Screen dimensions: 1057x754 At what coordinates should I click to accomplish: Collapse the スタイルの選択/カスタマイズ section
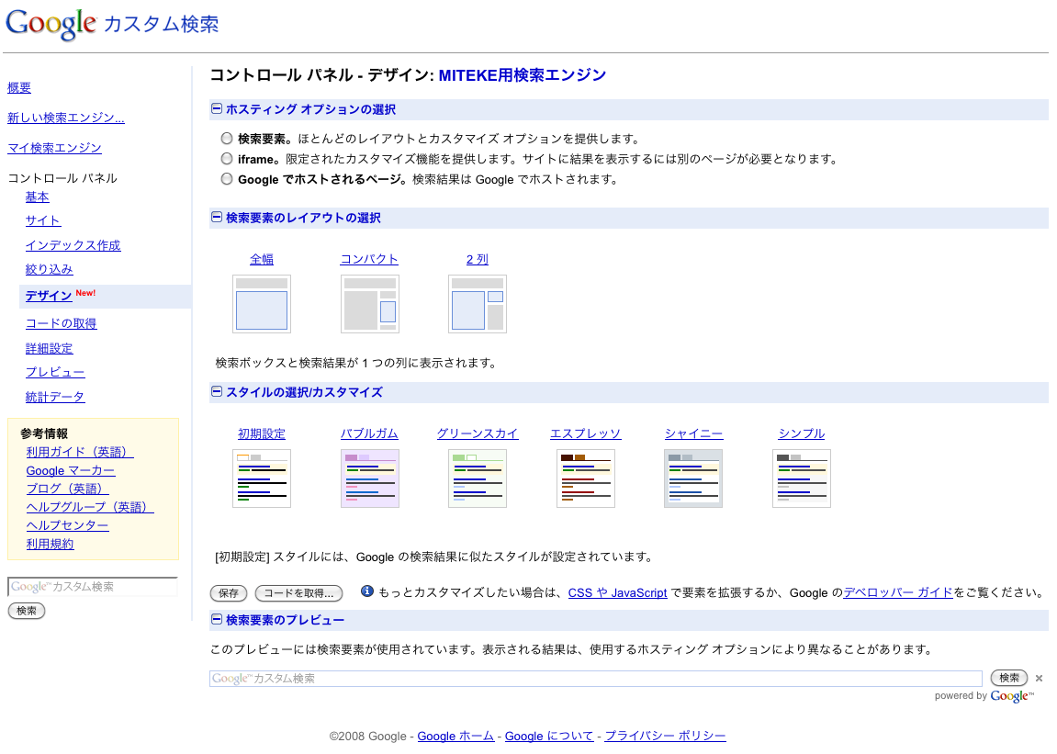pyautogui.click(x=217, y=391)
